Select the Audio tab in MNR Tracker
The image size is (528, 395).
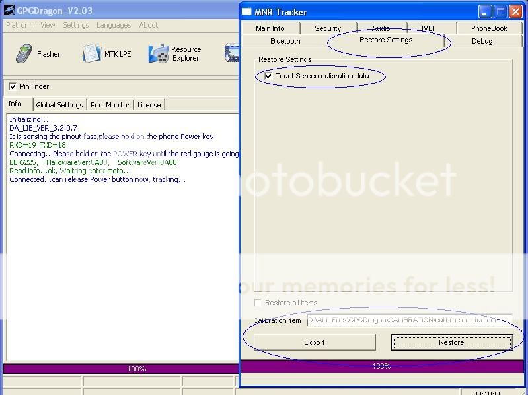(x=381, y=28)
